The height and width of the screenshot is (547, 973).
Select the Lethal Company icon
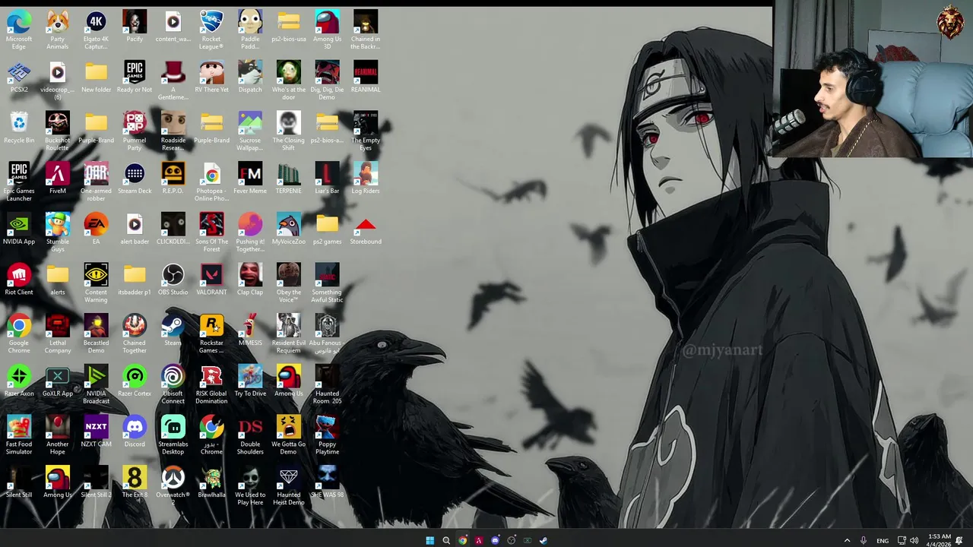pos(57,334)
